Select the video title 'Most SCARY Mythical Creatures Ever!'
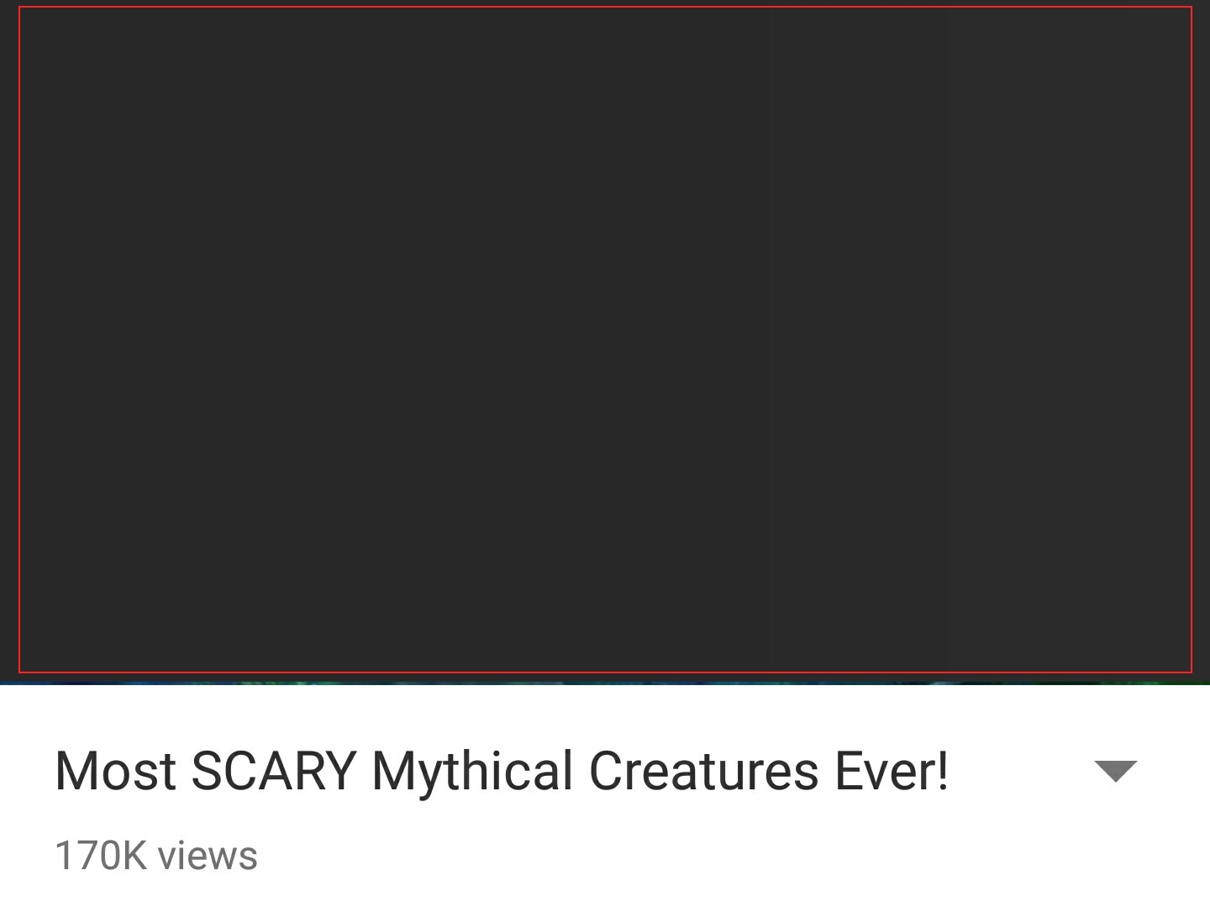This screenshot has height=923, width=1210. (x=502, y=772)
